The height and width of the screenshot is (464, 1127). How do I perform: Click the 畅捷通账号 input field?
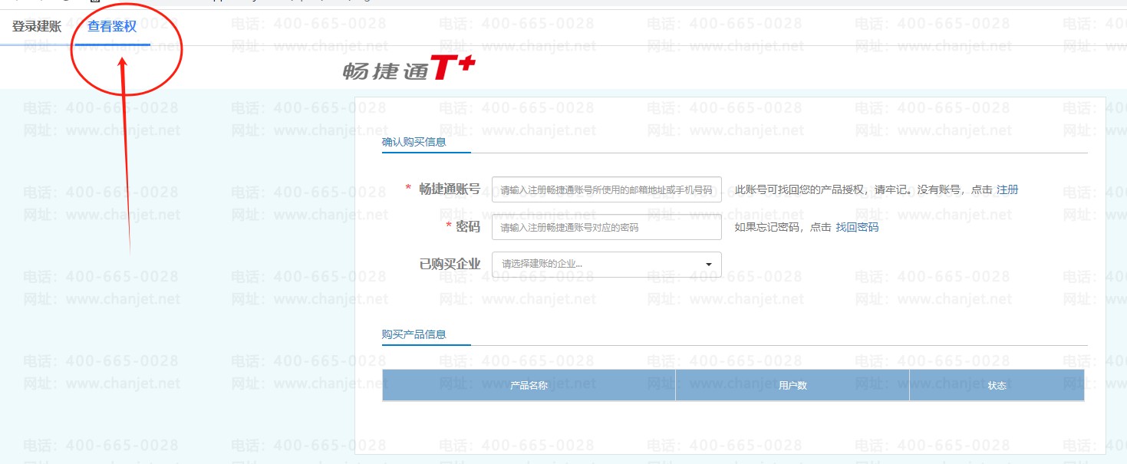[x=607, y=189]
